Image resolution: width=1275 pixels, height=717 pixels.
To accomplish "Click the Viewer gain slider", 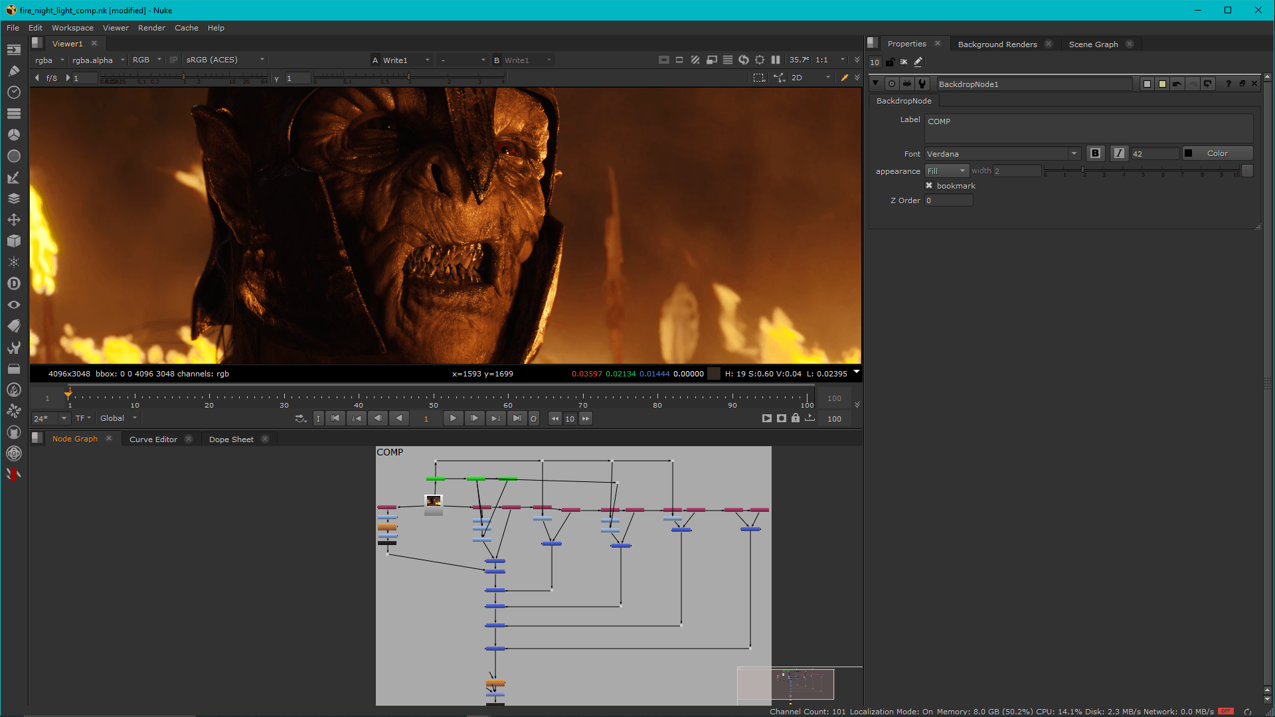I will (x=184, y=78).
